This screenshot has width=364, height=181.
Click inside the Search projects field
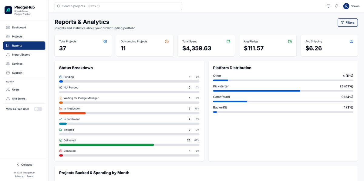118,6
